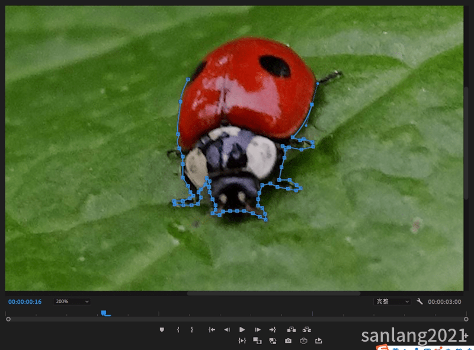Screen dimensions: 474x350
Task: Step back one frame
Action: click(227, 330)
